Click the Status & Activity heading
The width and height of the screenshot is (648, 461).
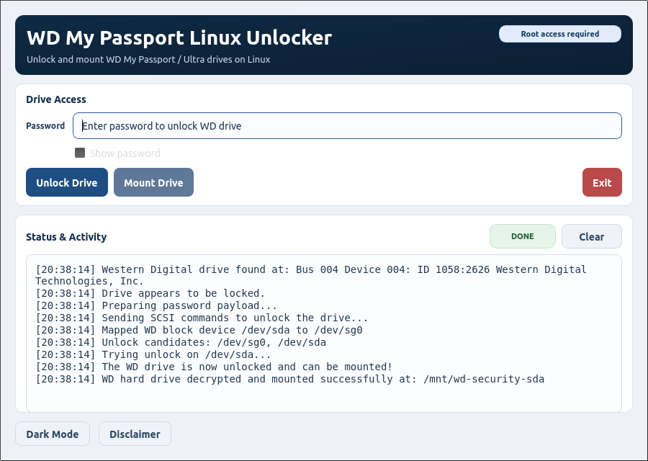coord(66,237)
